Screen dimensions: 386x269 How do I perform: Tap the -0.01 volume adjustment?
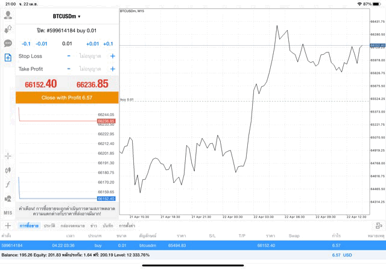[42, 43]
